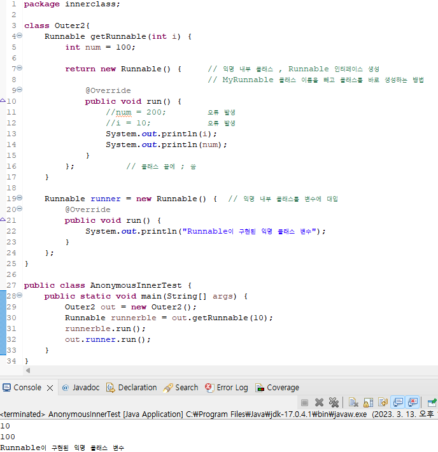The image size is (438, 452).
Task: Click the Terminate stop icon in Console toolbar
Action: coord(304,402)
